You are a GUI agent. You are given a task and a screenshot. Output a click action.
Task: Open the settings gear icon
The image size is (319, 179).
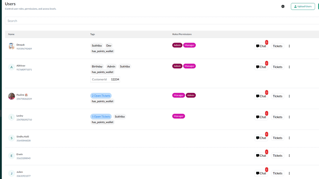(x=283, y=7)
